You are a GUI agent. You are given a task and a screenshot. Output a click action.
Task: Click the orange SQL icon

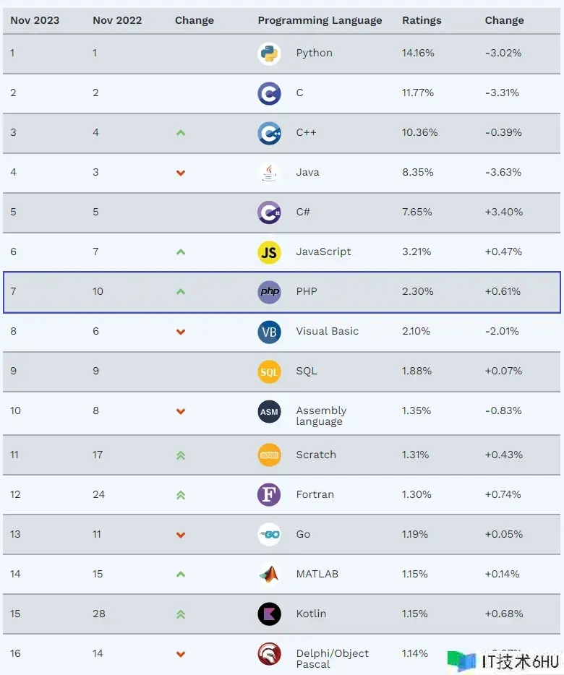(x=269, y=371)
